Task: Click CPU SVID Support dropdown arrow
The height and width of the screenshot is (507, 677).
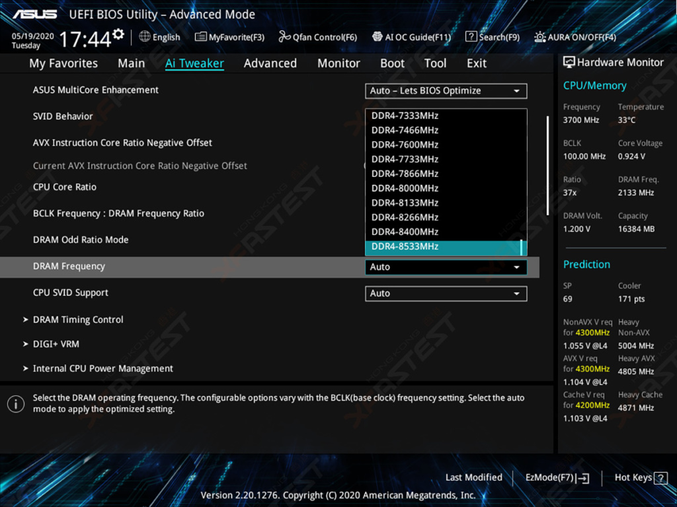Action: [x=516, y=294]
